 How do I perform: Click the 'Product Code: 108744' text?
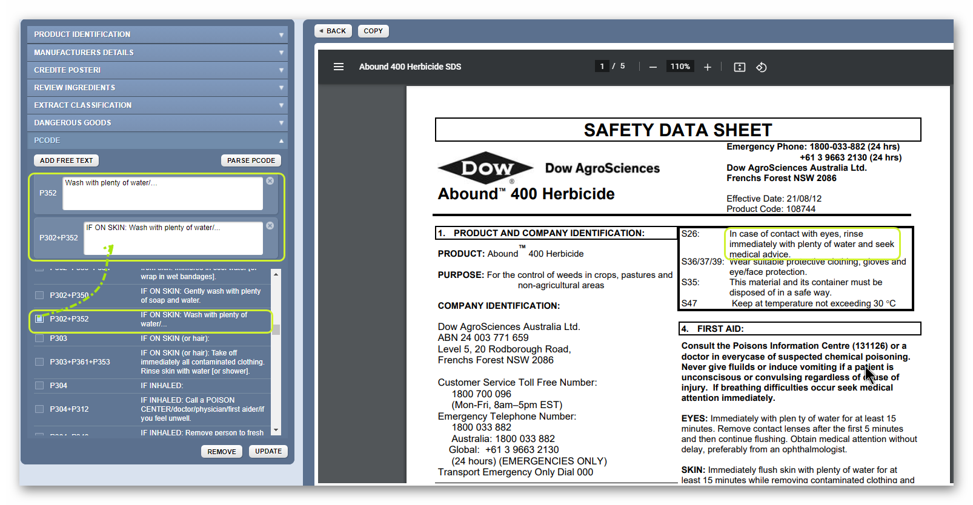pyautogui.click(x=771, y=209)
